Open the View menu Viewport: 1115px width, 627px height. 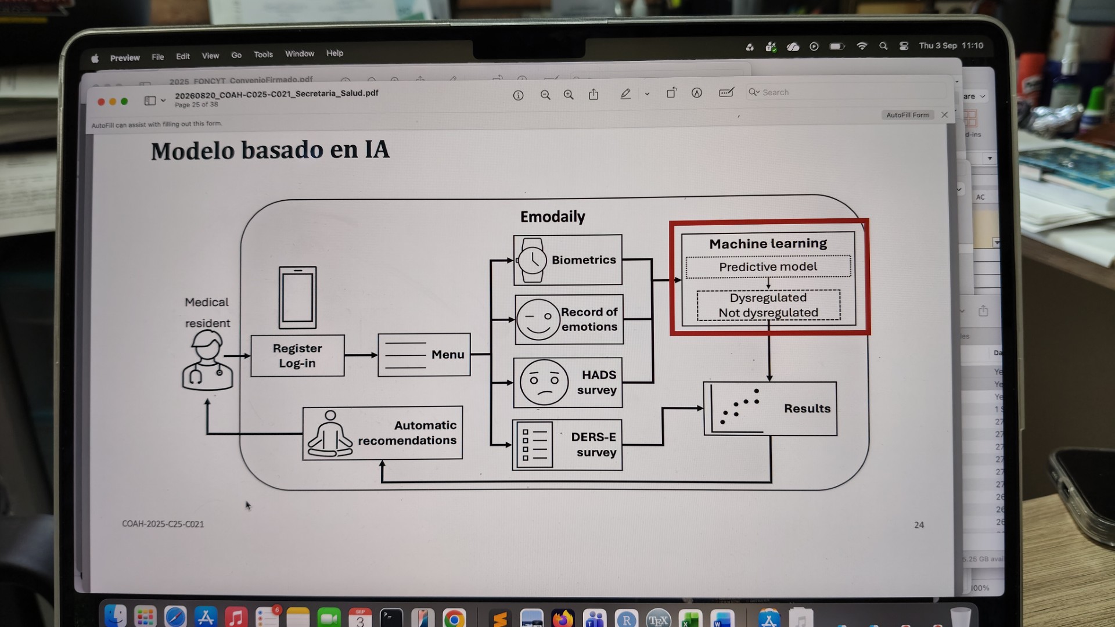210,56
